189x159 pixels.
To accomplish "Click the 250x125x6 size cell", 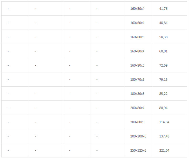I will click(138, 150).
